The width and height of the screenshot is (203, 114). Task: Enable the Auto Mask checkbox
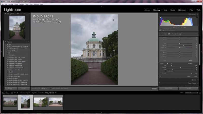(166, 71)
